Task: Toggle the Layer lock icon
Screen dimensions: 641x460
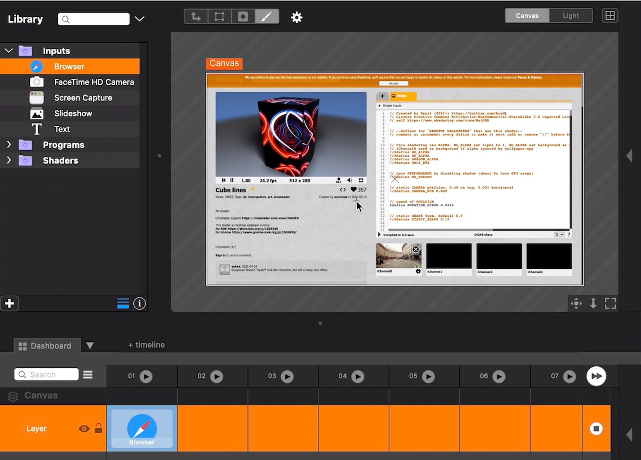Action: [x=98, y=428]
